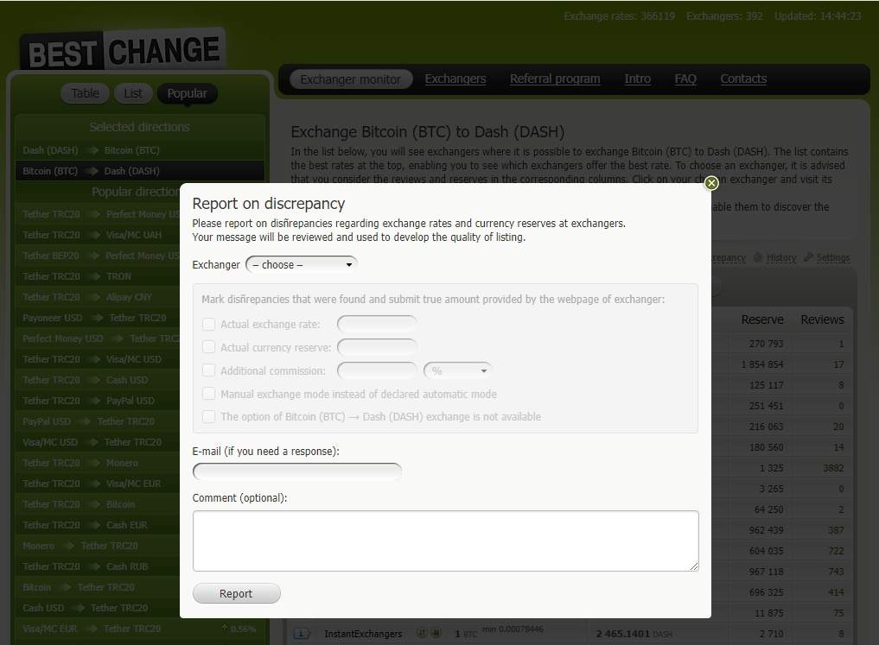Select Bitcoin (BTC) to Dash (DASH) direction
Viewport: 879px width, 645px height.
[140, 171]
